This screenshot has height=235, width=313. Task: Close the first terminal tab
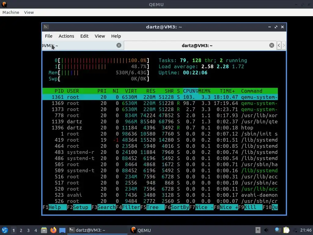point(119,45)
